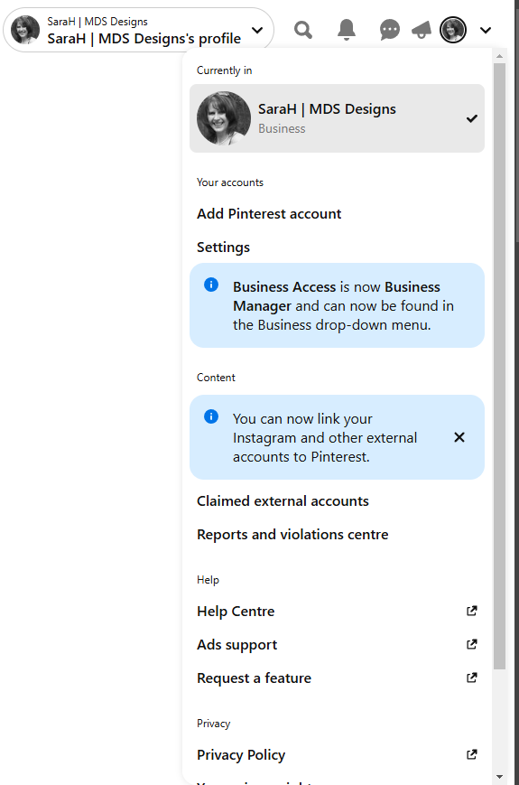Choose Add Pinterest account
This screenshot has height=785, width=519.
(269, 214)
